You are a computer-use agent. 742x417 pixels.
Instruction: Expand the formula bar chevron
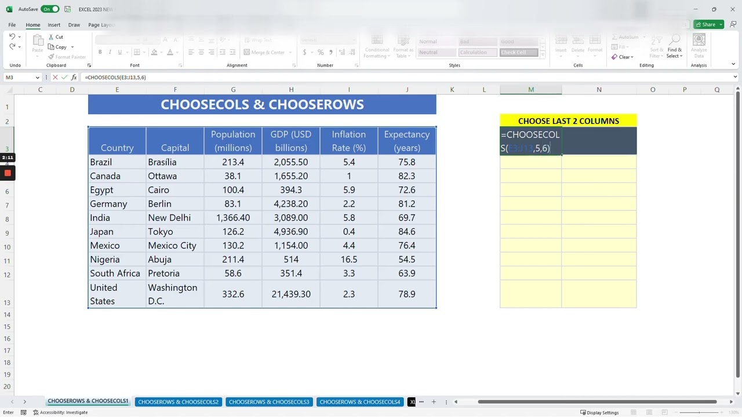pyautogui.click(x=735, y=77)
